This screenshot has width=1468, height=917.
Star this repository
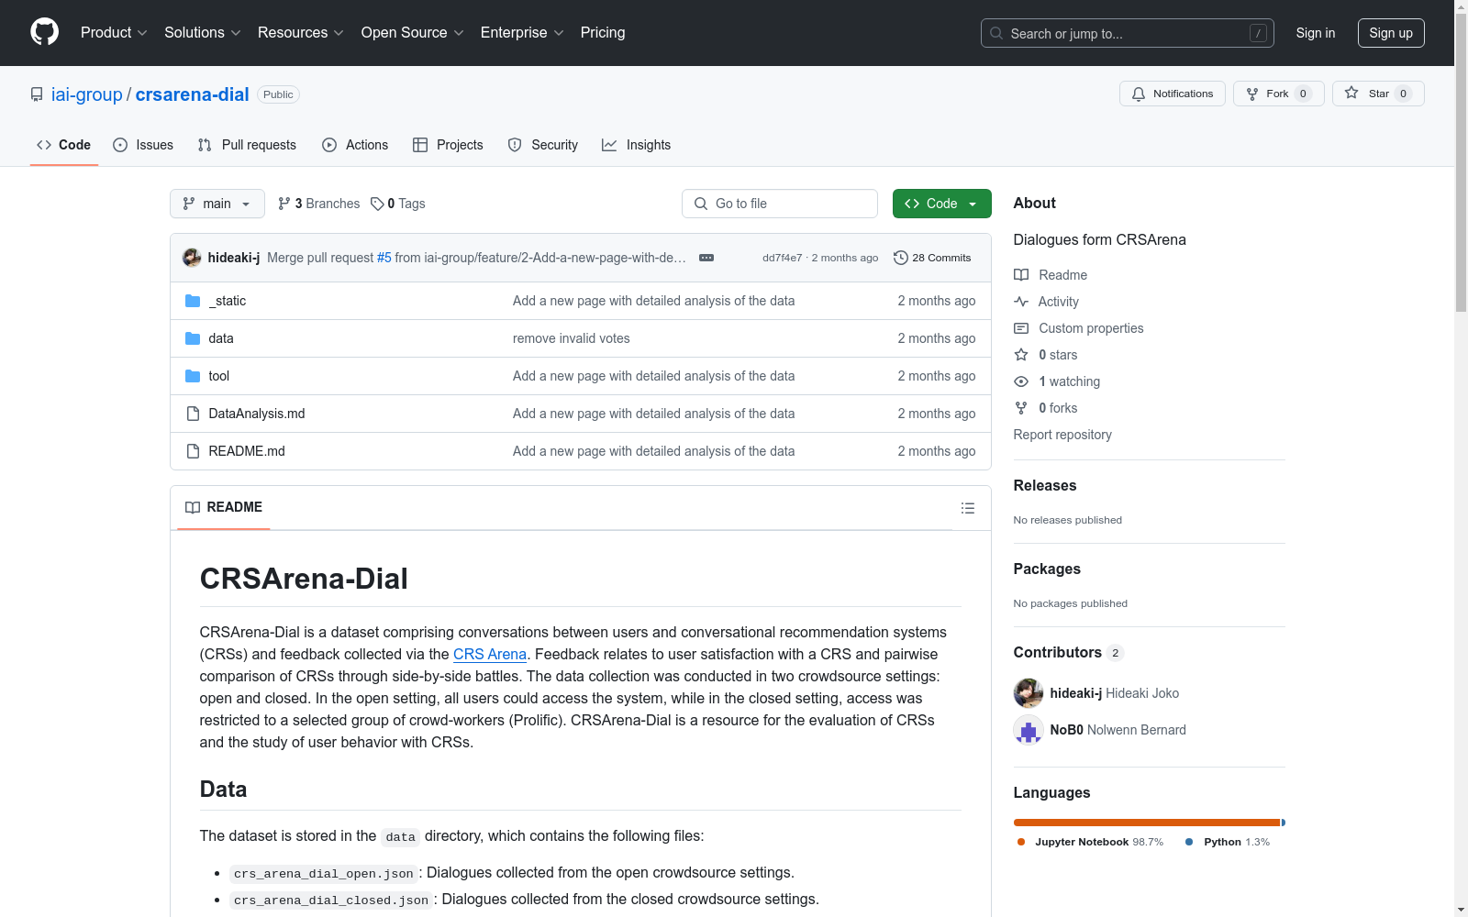click(1378, 94)
